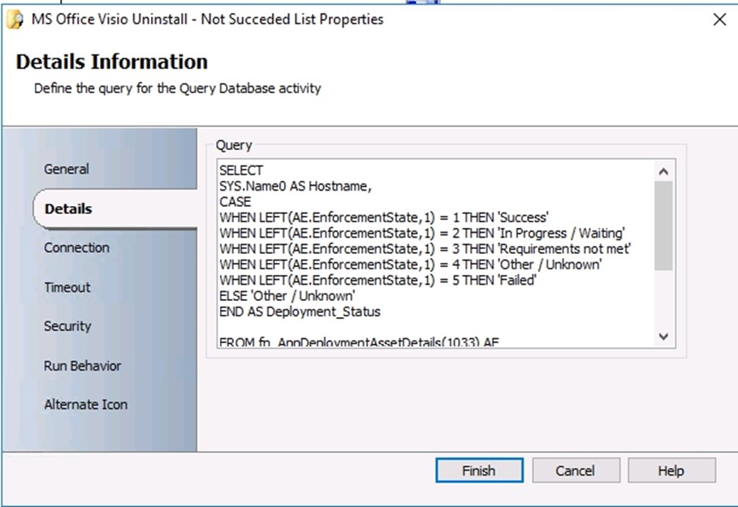Click the Cancel button
Viewport: 738px width, 507px height.
point(576,470)
